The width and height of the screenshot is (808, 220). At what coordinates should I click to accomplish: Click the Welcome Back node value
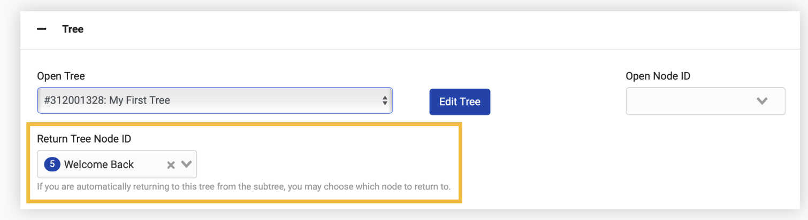tap(99, 164)
